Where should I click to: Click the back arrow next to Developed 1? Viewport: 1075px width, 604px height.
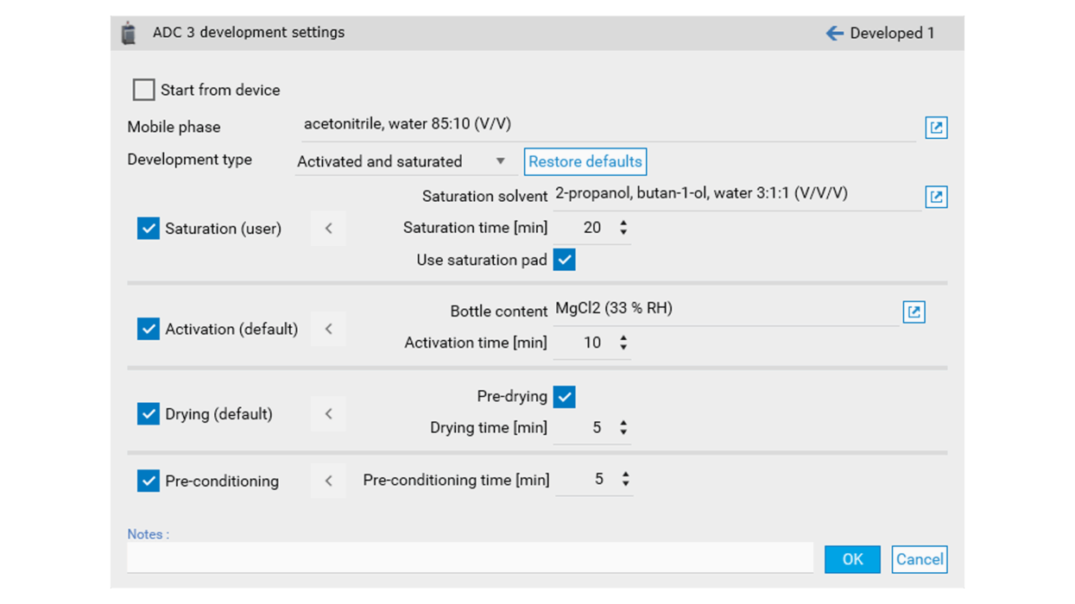pyautogui.click(x=833, y=32)
